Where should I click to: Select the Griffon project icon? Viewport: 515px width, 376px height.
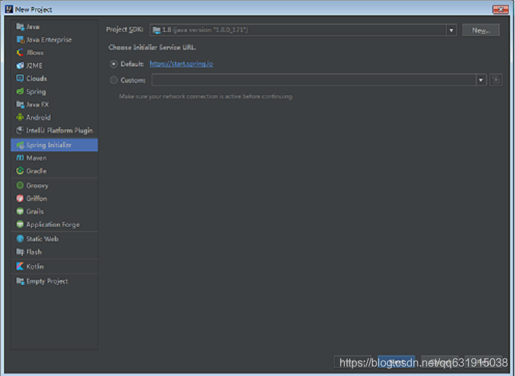tap(20, 198)
